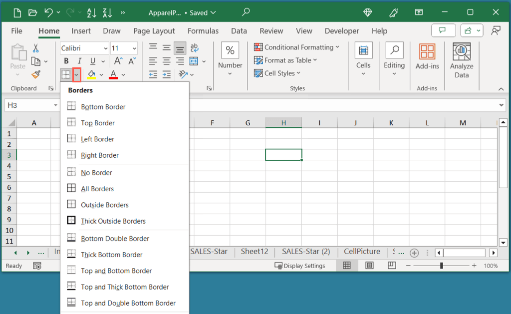Click the Sort A to Z icon
511x314 pixels.
92,12
